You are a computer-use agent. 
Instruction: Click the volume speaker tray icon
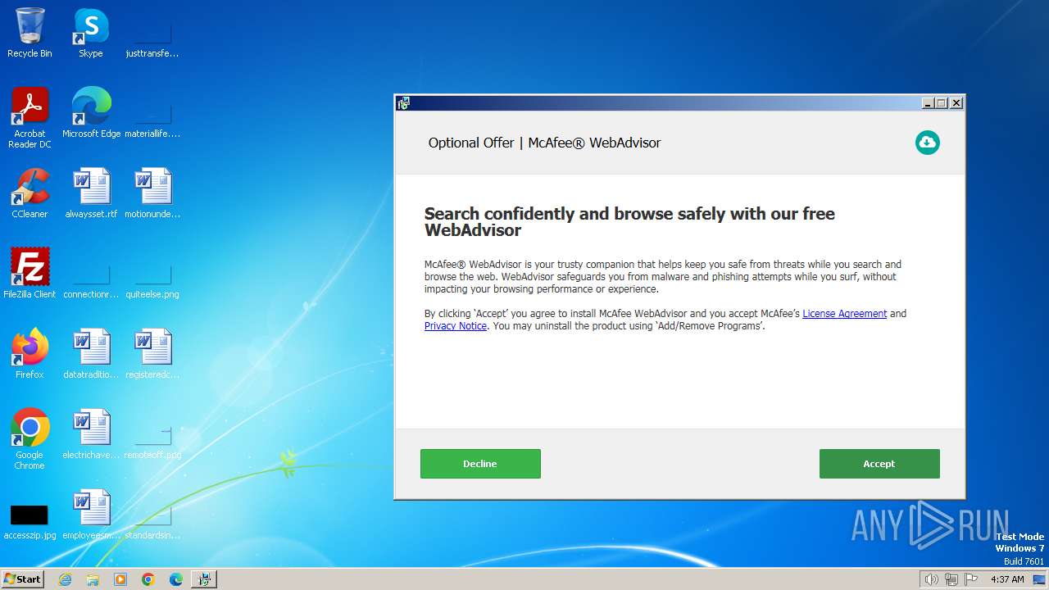931,579
